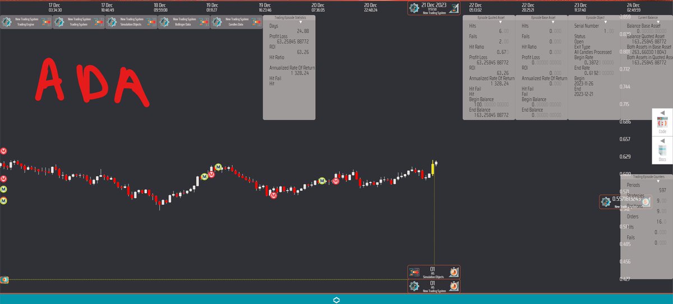
Task: Click the 01 HS label for Simulation Objects
Action: [x=432, y=271]
